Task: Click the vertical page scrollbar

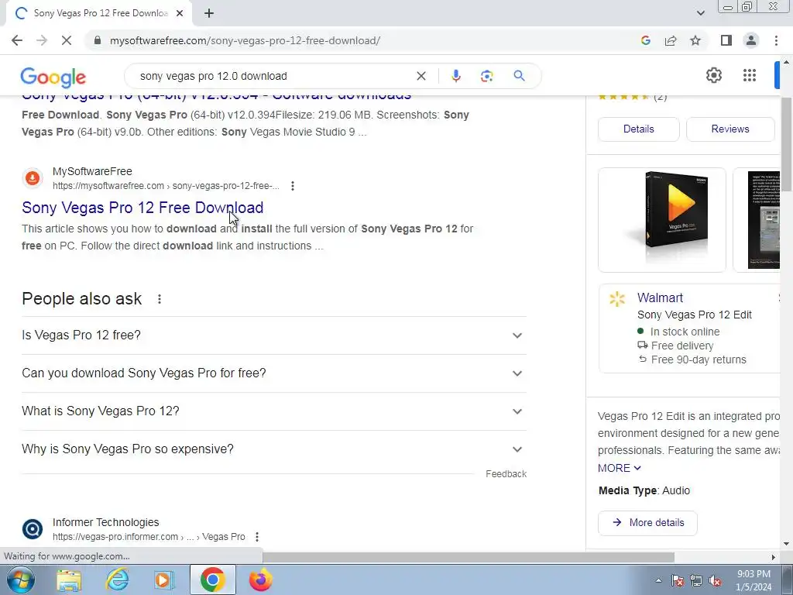Action: (786, 144)
